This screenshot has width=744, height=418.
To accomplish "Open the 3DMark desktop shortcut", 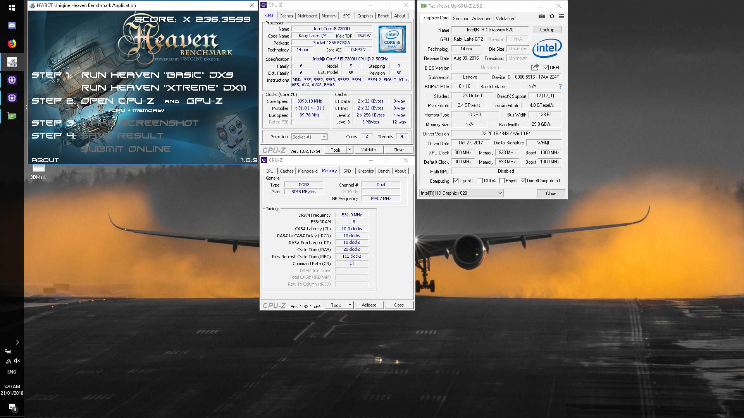I will 38,172.
